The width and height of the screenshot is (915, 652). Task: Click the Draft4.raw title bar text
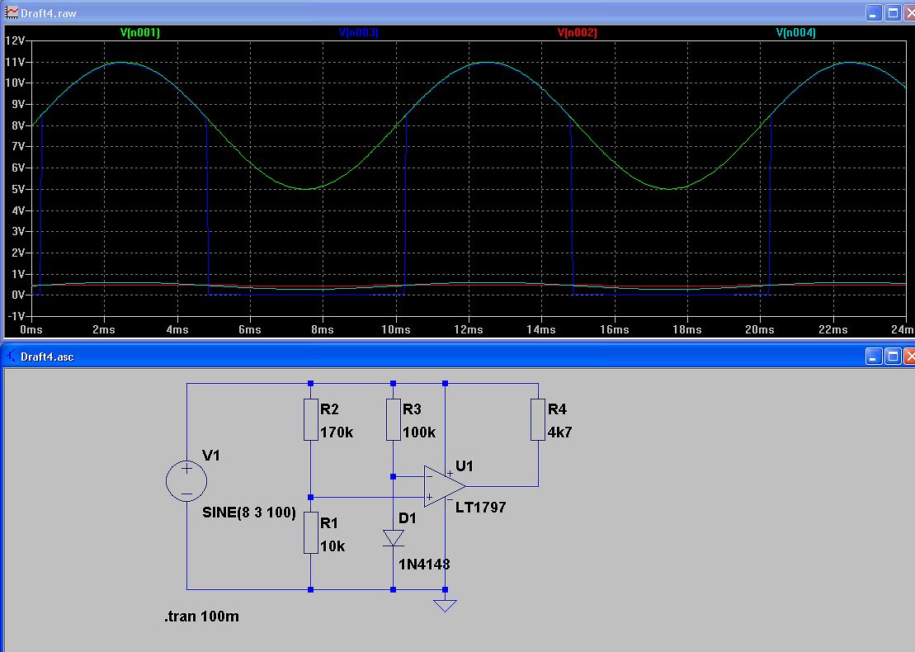(x=49, y=13)
